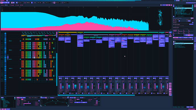196x110 pixels.
Task: Click Render button in disk browser
Action: click(191, 107)
